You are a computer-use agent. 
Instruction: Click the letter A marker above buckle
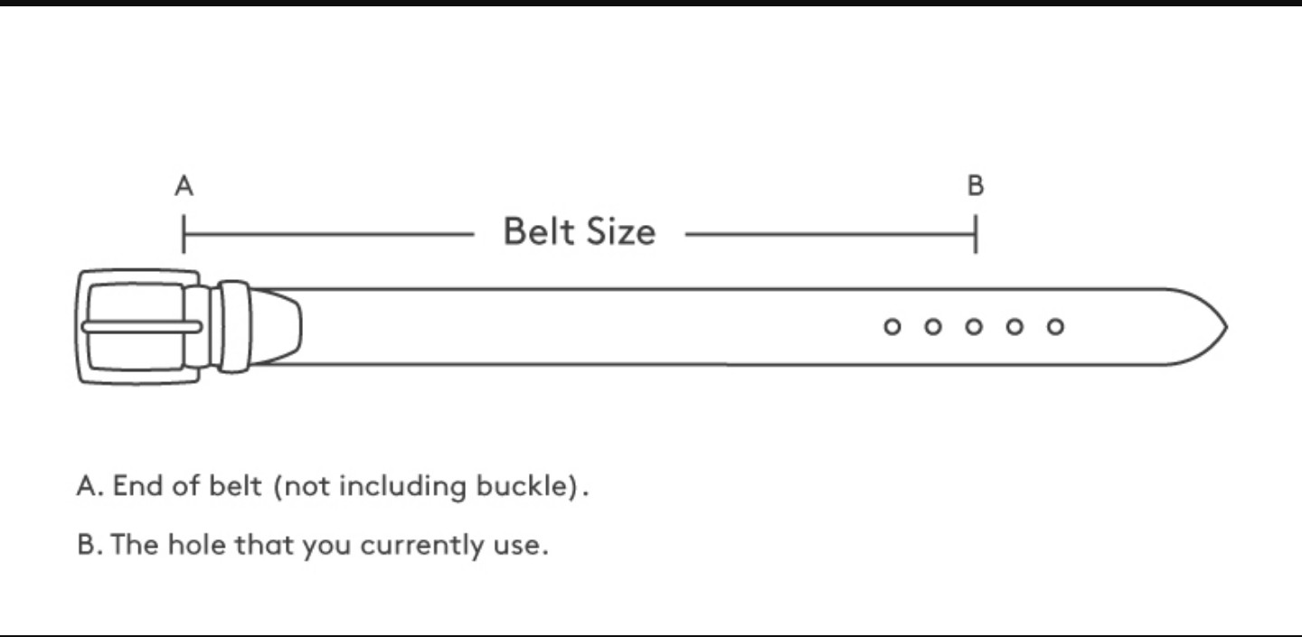click(x=184, y=186)
